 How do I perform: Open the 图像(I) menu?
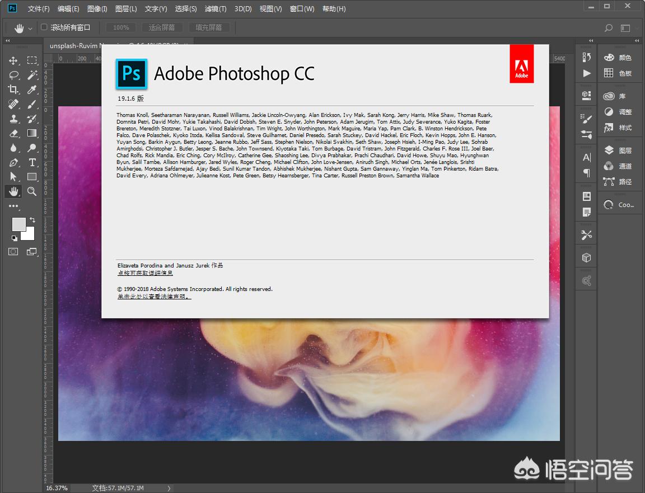(x=97, y=8)
